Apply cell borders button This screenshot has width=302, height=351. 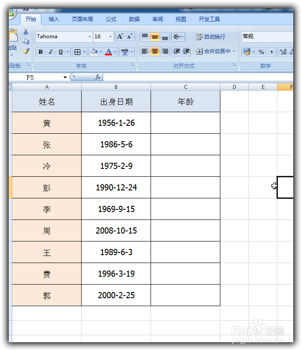[x=77, y=52]
